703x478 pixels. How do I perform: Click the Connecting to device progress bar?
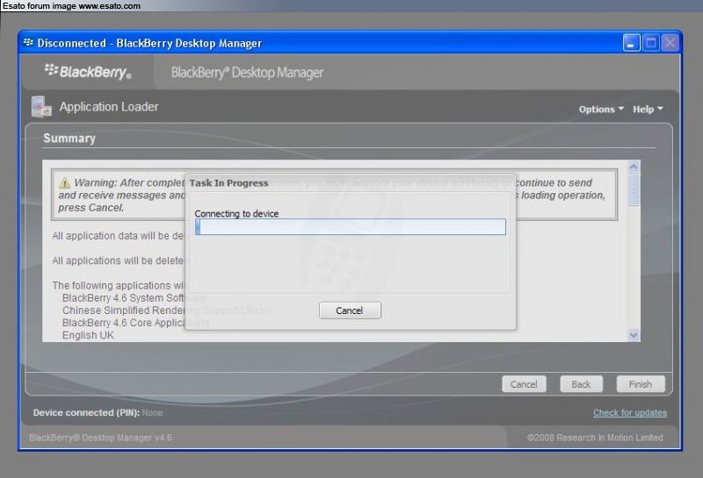click(351, 226)
